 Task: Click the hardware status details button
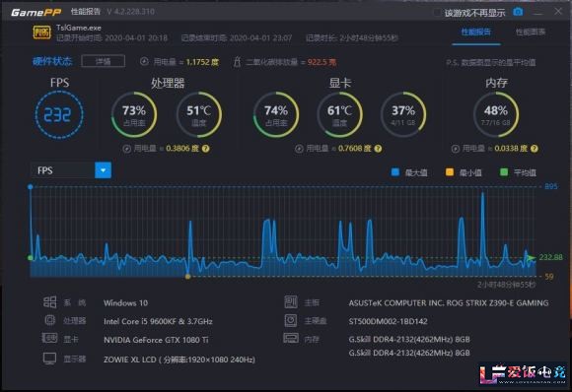pyautogui.click(x=104, y=61)
